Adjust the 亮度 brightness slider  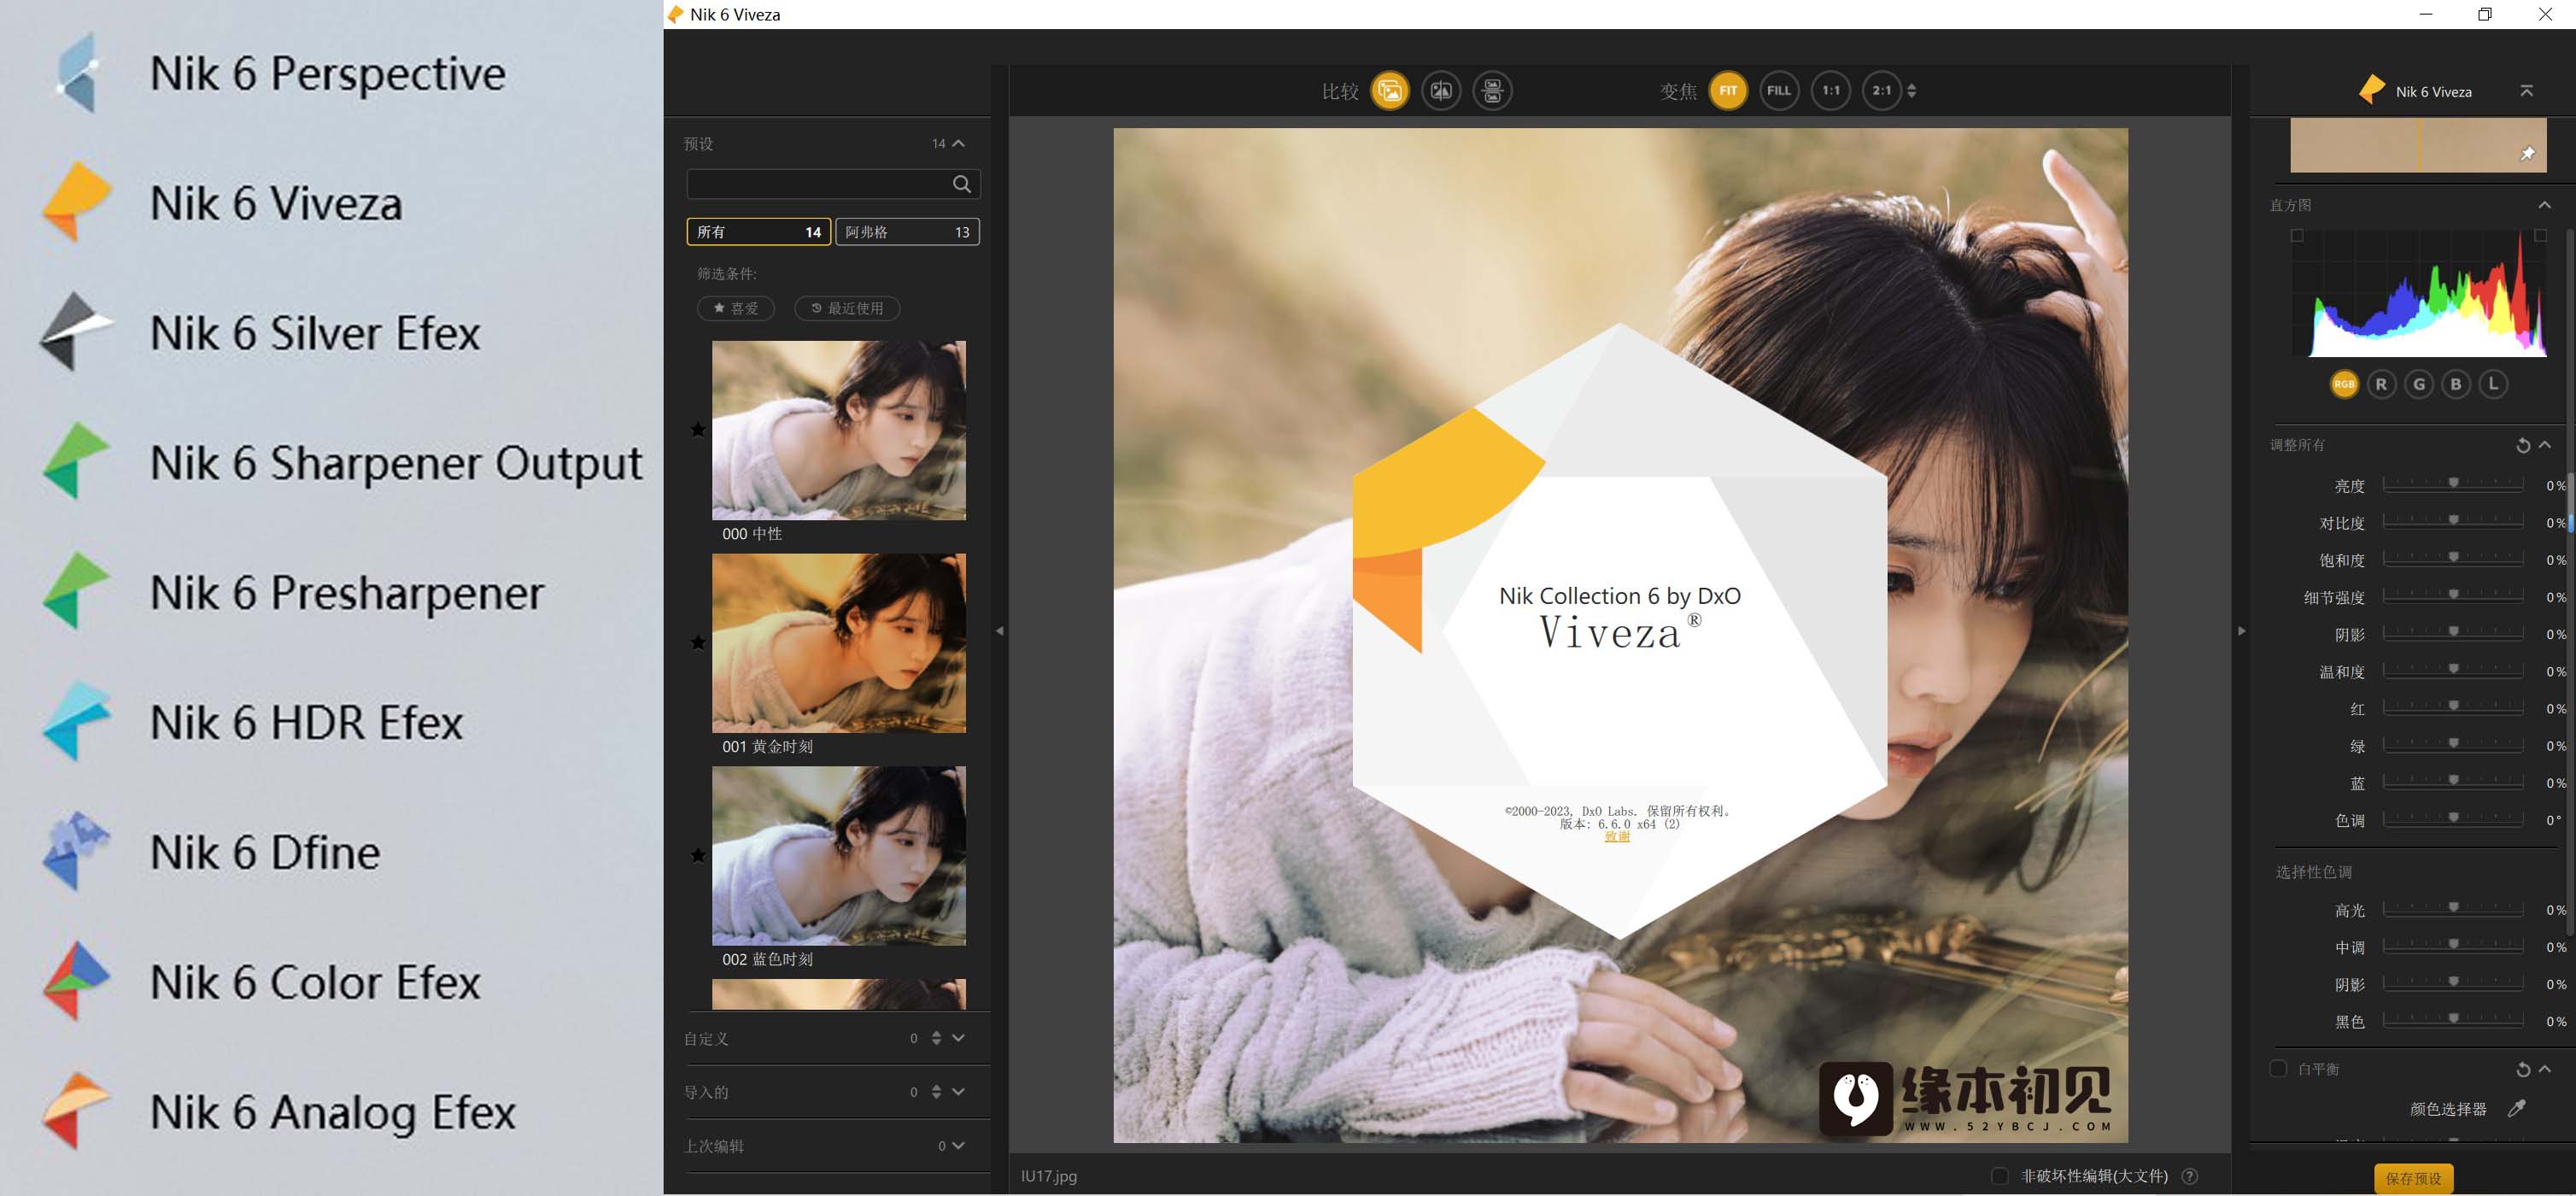point(2453,484)
